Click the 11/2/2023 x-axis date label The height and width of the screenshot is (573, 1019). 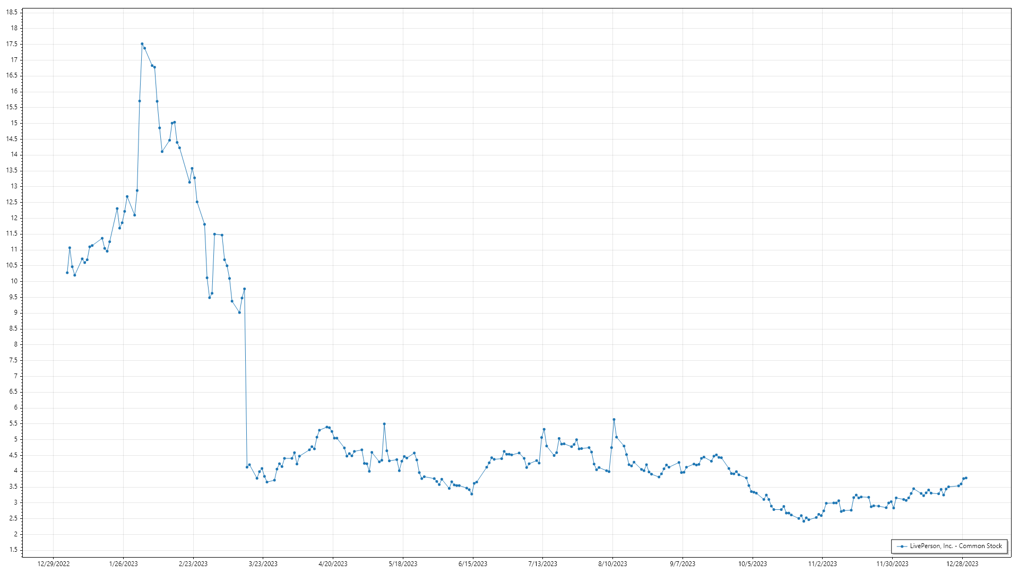(822, 564)
